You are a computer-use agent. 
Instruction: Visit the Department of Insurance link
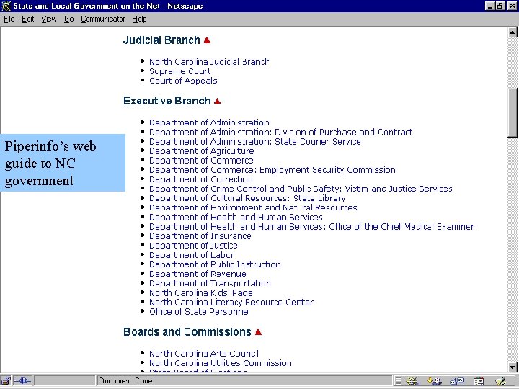click(200, 236)
